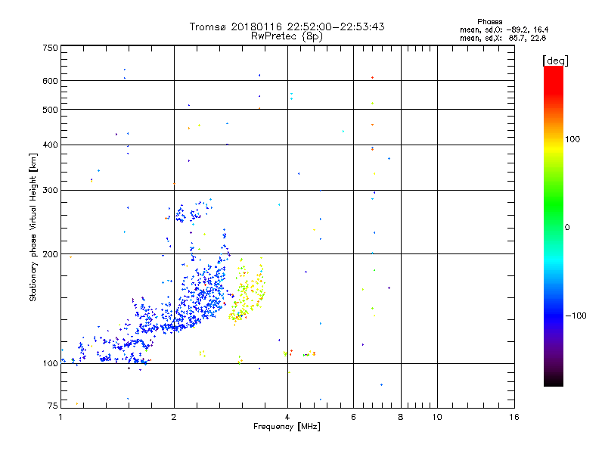605x454 pixels.
Task: Click the '-100' label beside the colorbar
Action: [x=576, y=316]
